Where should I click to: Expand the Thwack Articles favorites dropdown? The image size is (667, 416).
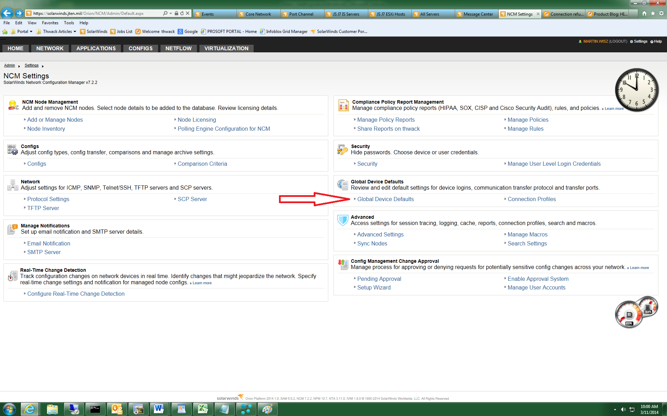pyautogui.click(x=75, y=32)
